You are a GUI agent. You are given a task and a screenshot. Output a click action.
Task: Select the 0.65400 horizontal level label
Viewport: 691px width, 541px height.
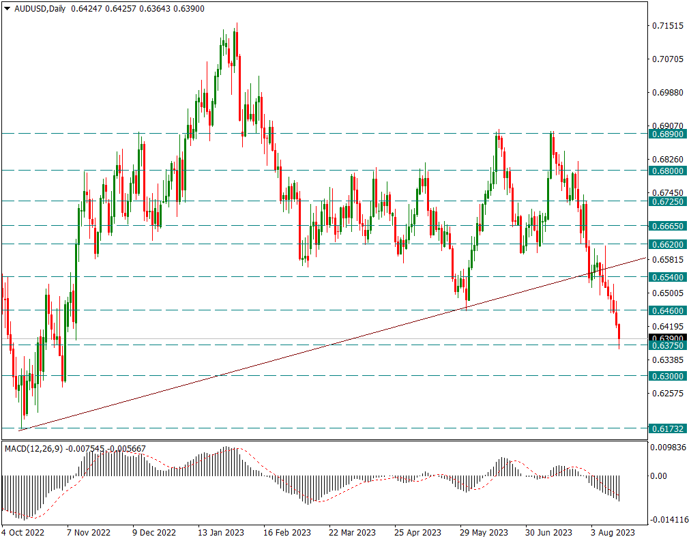pos(668,278)
